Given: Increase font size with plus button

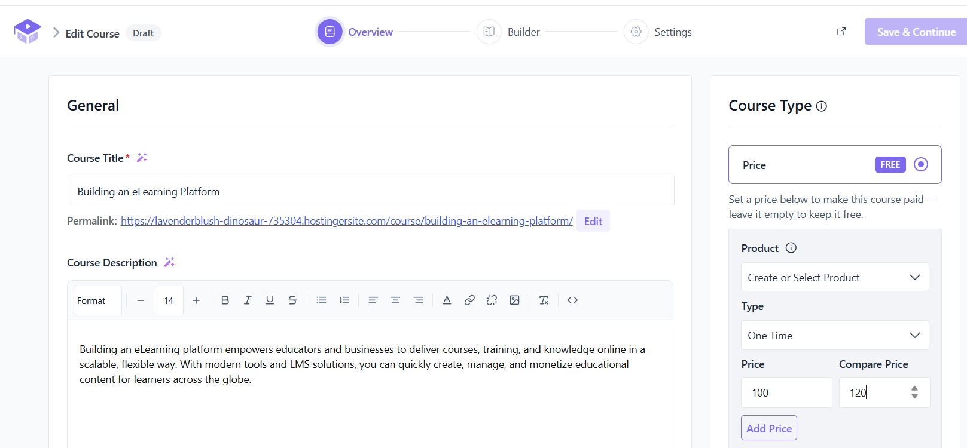Looking at the screenshot, I should [x=196, y=300].
